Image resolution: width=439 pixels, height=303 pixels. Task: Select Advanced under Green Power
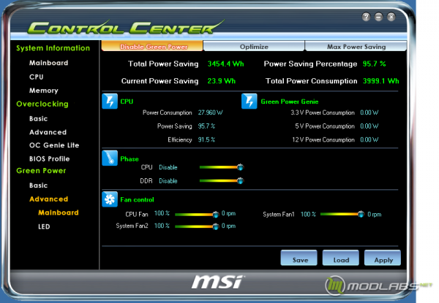coord(49,199)
